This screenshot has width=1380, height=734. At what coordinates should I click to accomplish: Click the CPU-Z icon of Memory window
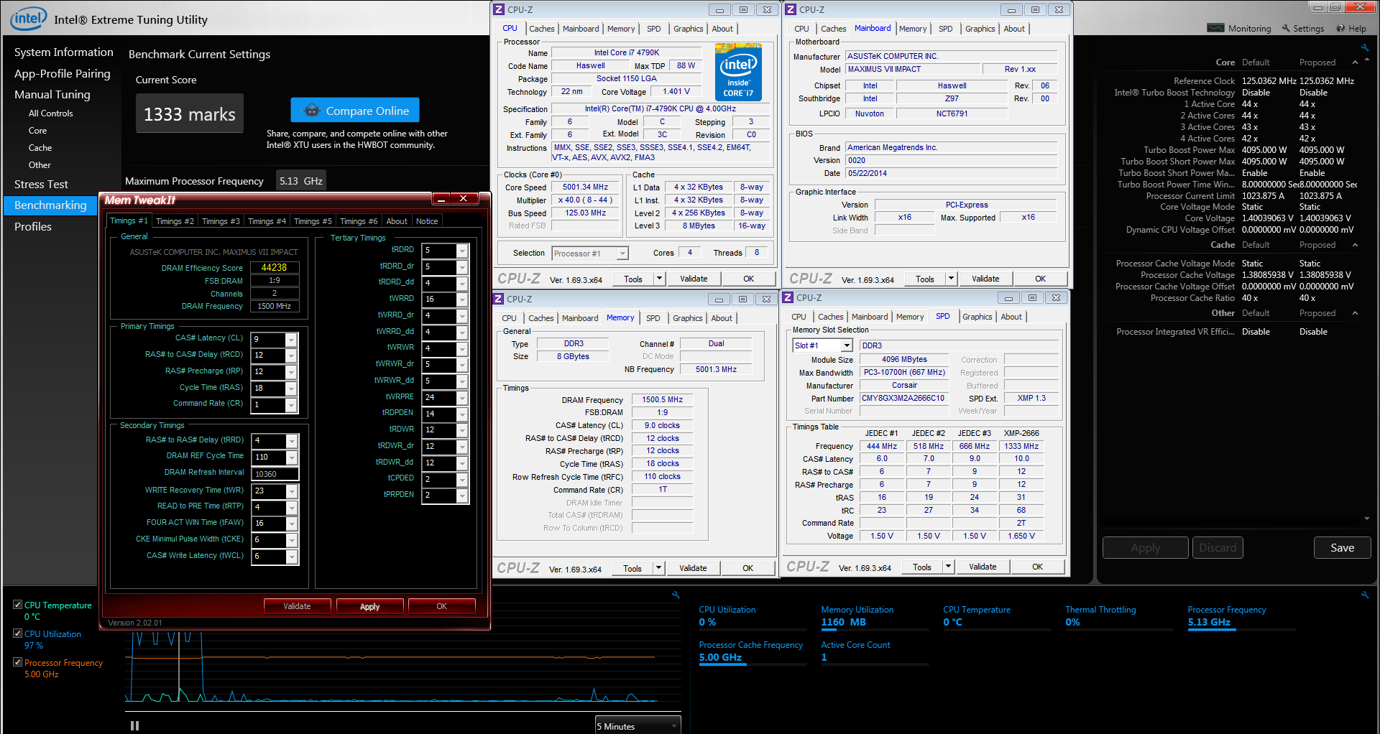tap(498, 299)
